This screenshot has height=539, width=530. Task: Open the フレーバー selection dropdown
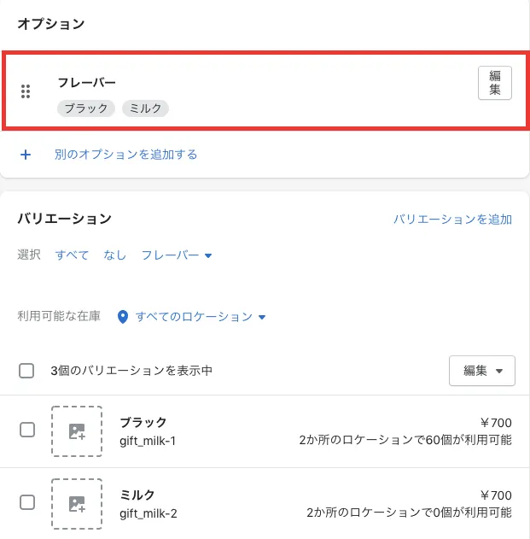[x=176, y=255]
